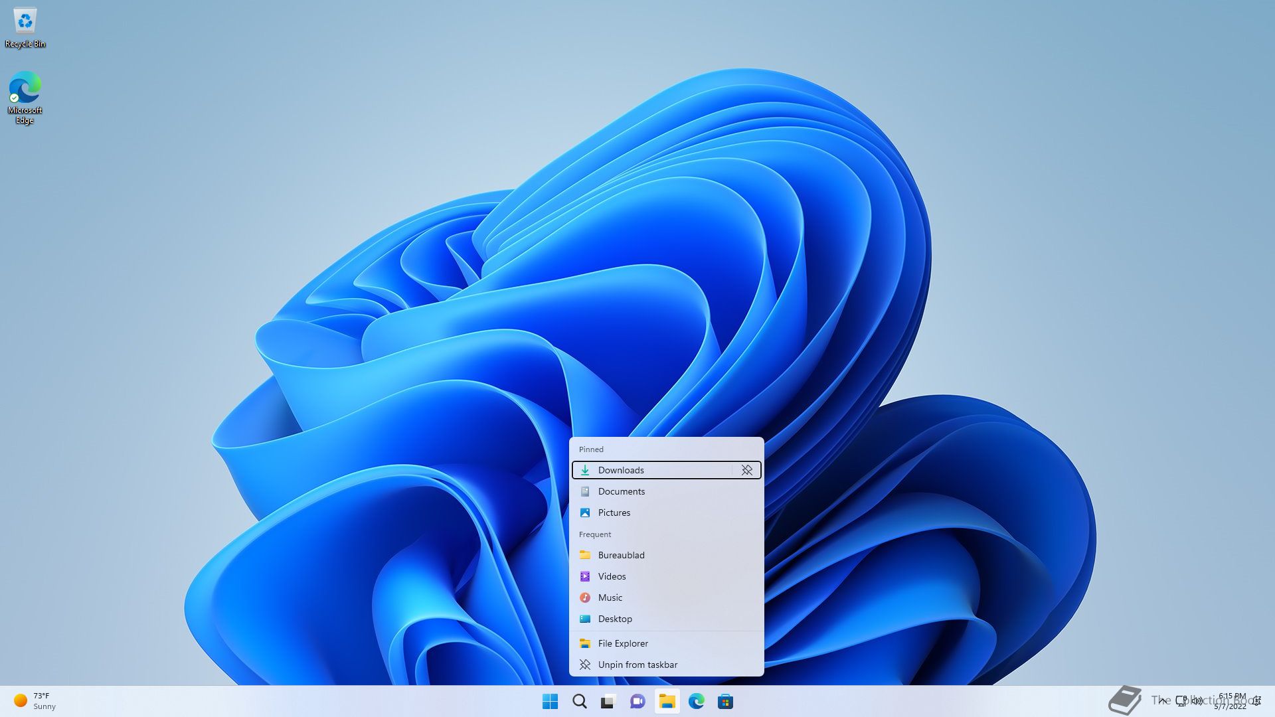This screenshot has width=1275, height=717.
Task: Show hidden tray icons chevron
Action: pyautogui.click(x=1162, y=700)
